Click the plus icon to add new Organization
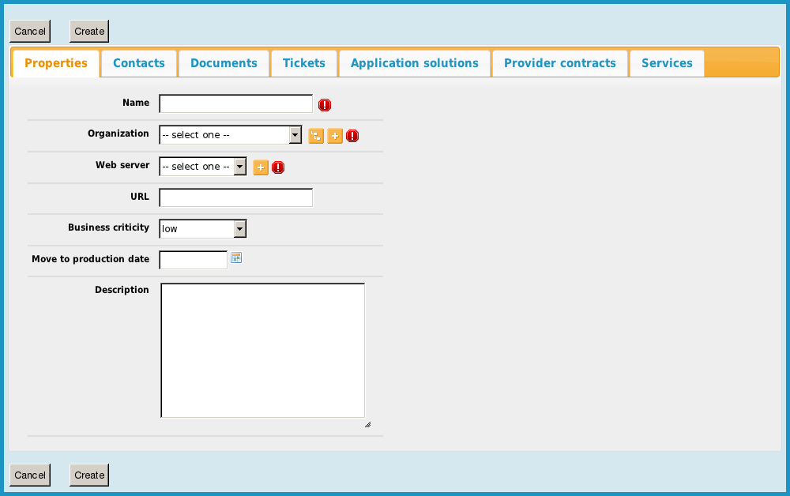790x496 pixels. pyautogui.click(x=335, y=136)
